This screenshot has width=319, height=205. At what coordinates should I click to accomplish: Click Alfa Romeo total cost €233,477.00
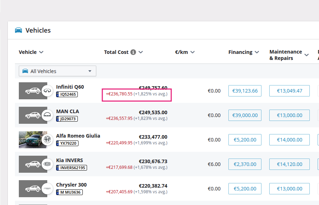[x=153, y=137]
